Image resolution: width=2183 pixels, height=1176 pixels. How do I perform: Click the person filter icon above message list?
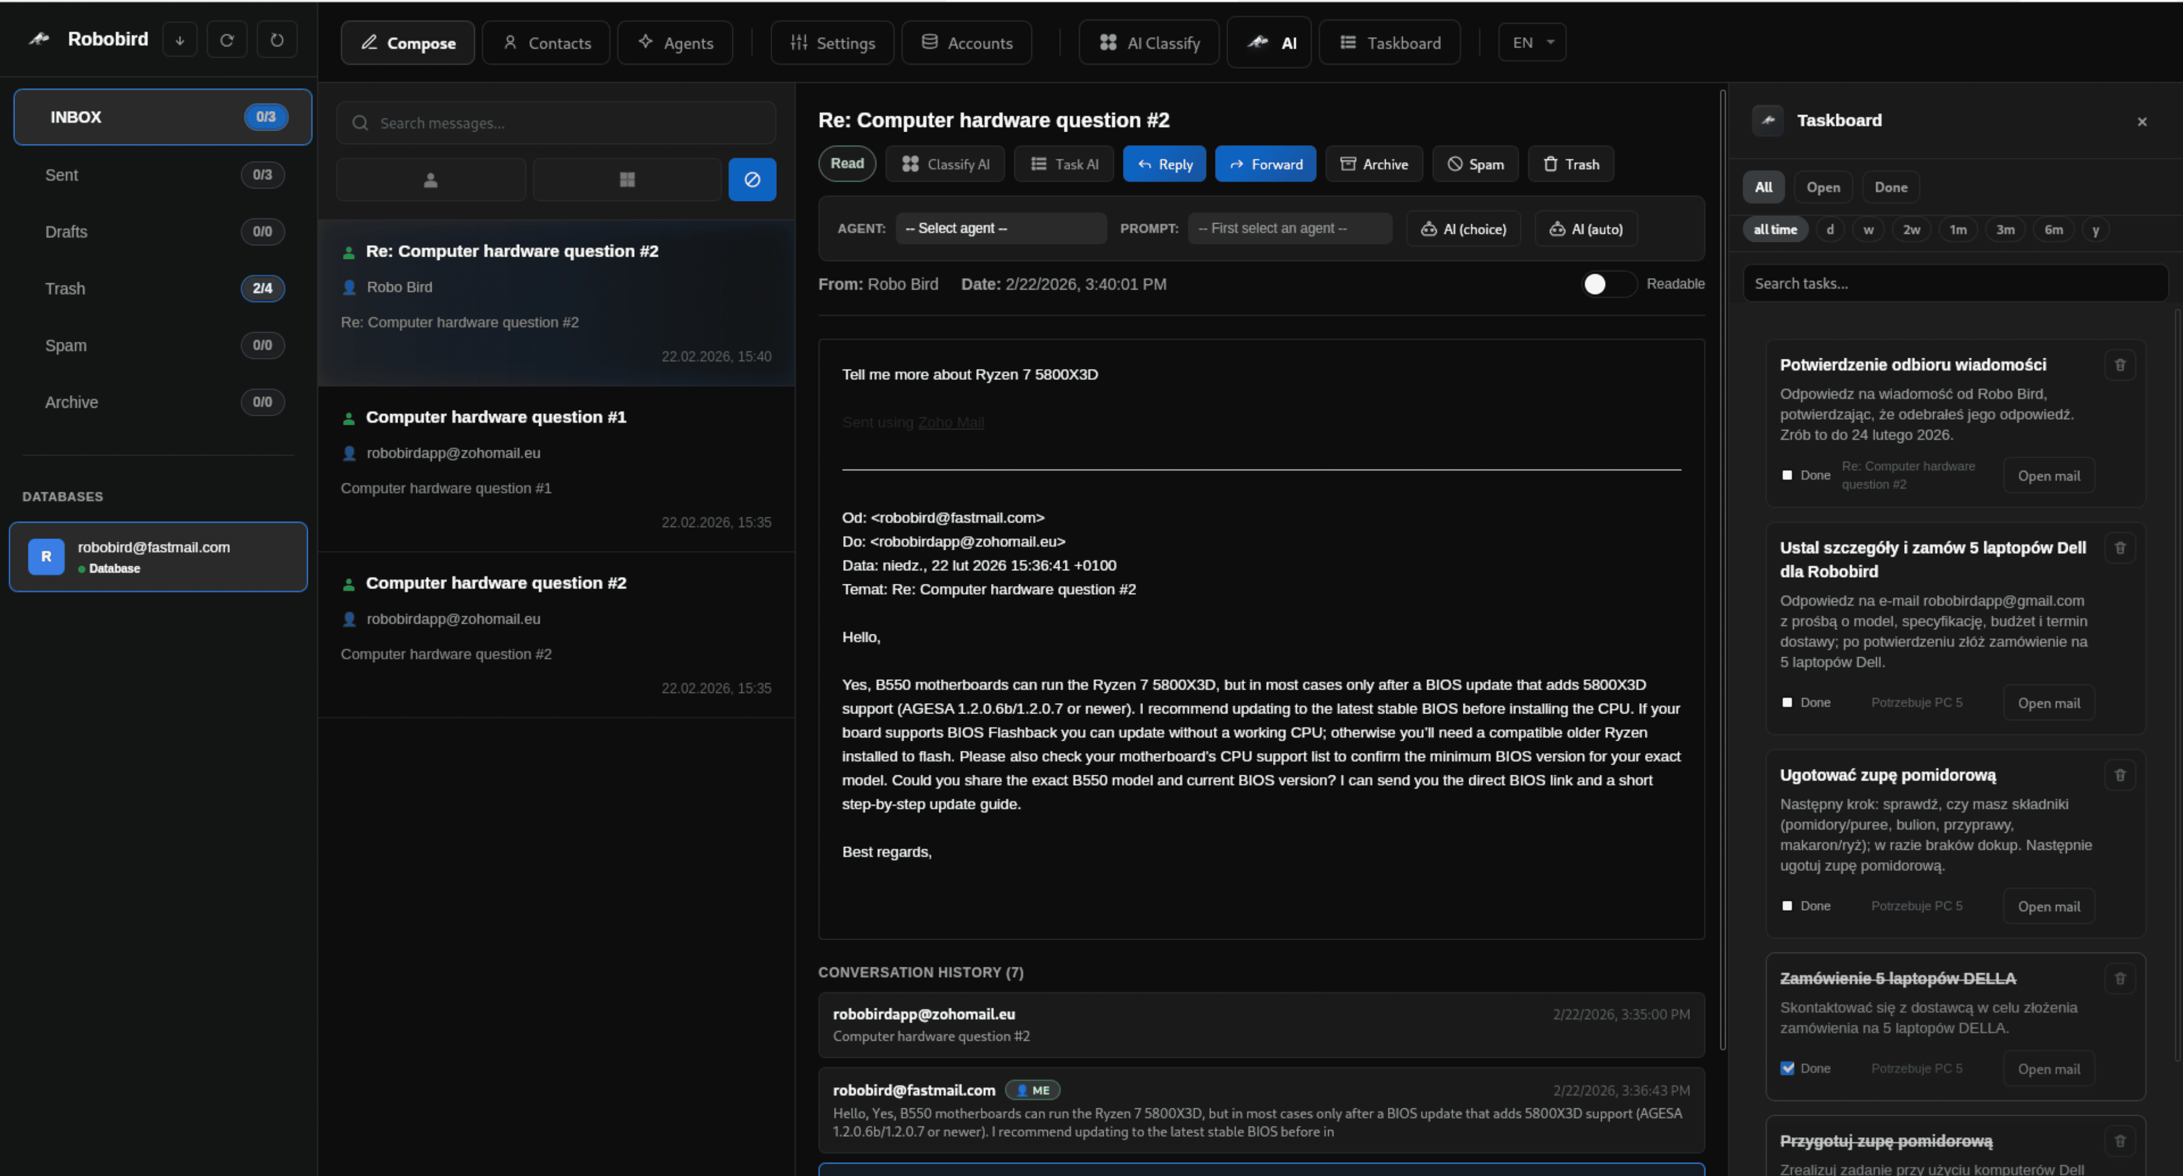coord(431,180)
